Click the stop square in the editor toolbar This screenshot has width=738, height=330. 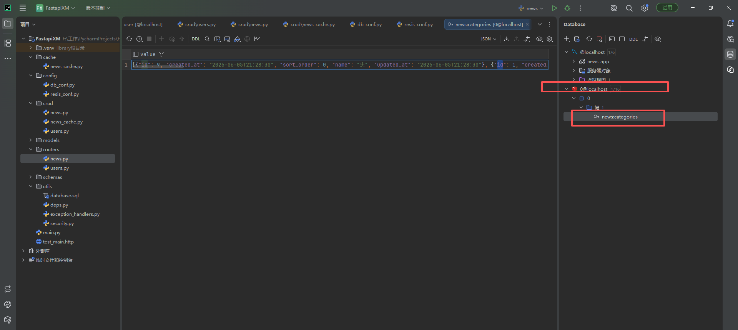point(149,39)
